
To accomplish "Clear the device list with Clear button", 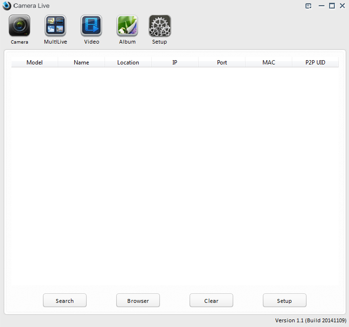I will pos(211,300).
